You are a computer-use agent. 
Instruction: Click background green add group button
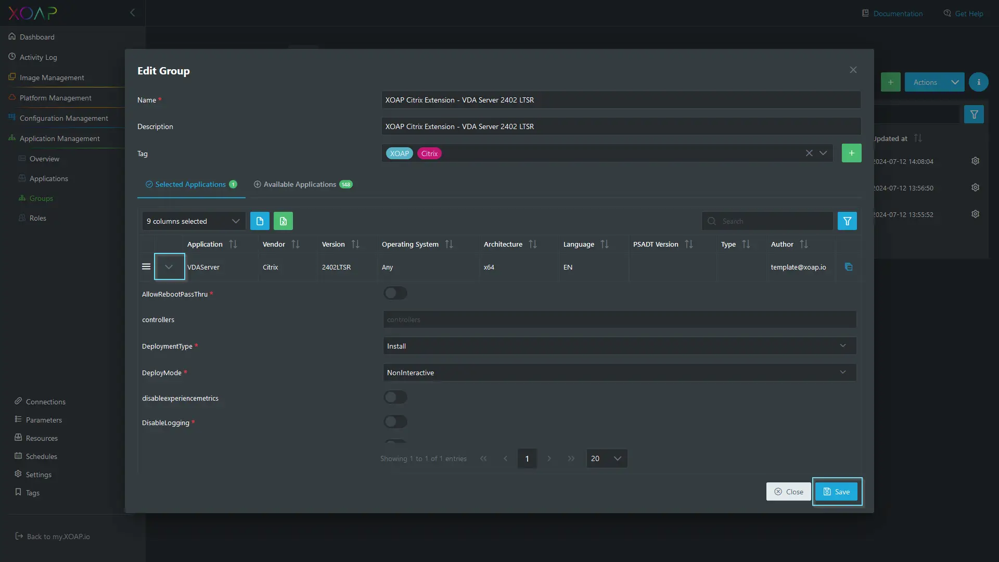[891, 82]
